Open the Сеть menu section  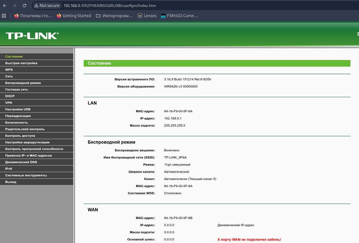pyautogui.click(x=37, y=76)
